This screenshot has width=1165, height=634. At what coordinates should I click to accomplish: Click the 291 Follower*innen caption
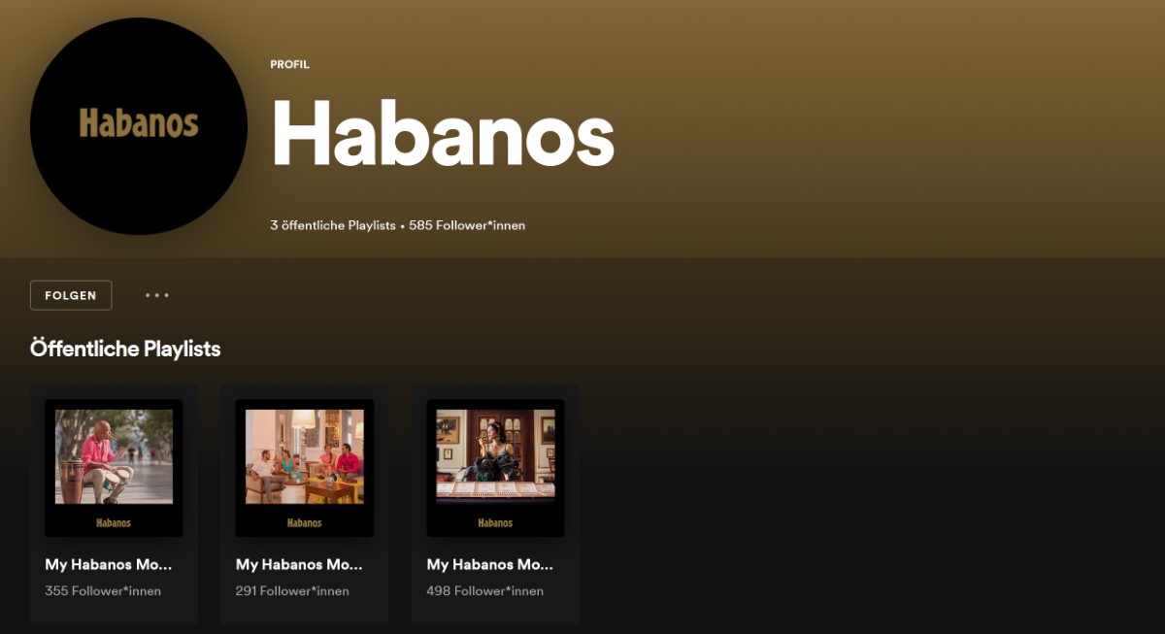pos(292,590)
